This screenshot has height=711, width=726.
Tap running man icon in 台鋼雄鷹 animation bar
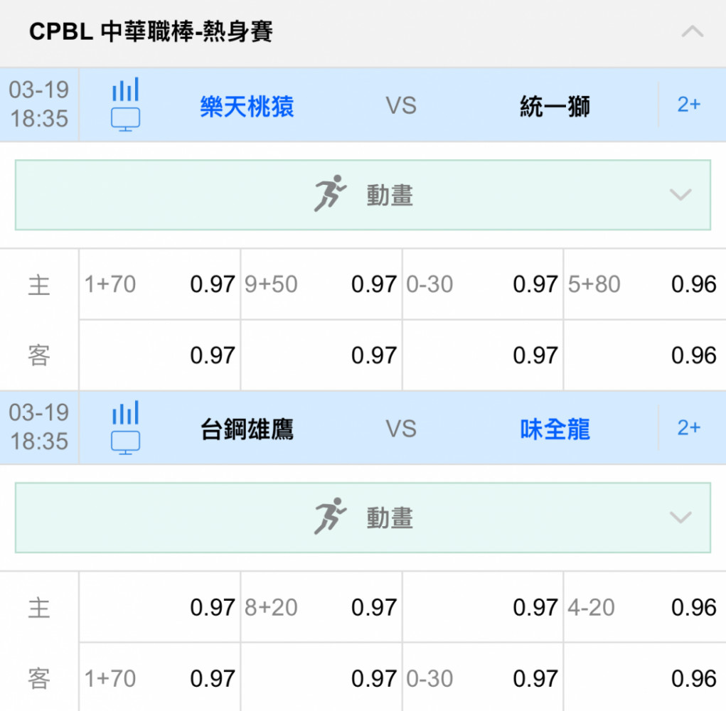coord(330,517)
